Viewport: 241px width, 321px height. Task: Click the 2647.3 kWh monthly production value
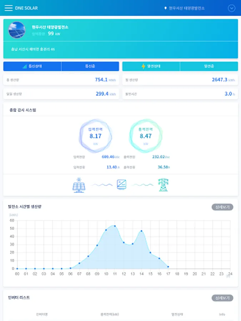click(x=224, y=80)
